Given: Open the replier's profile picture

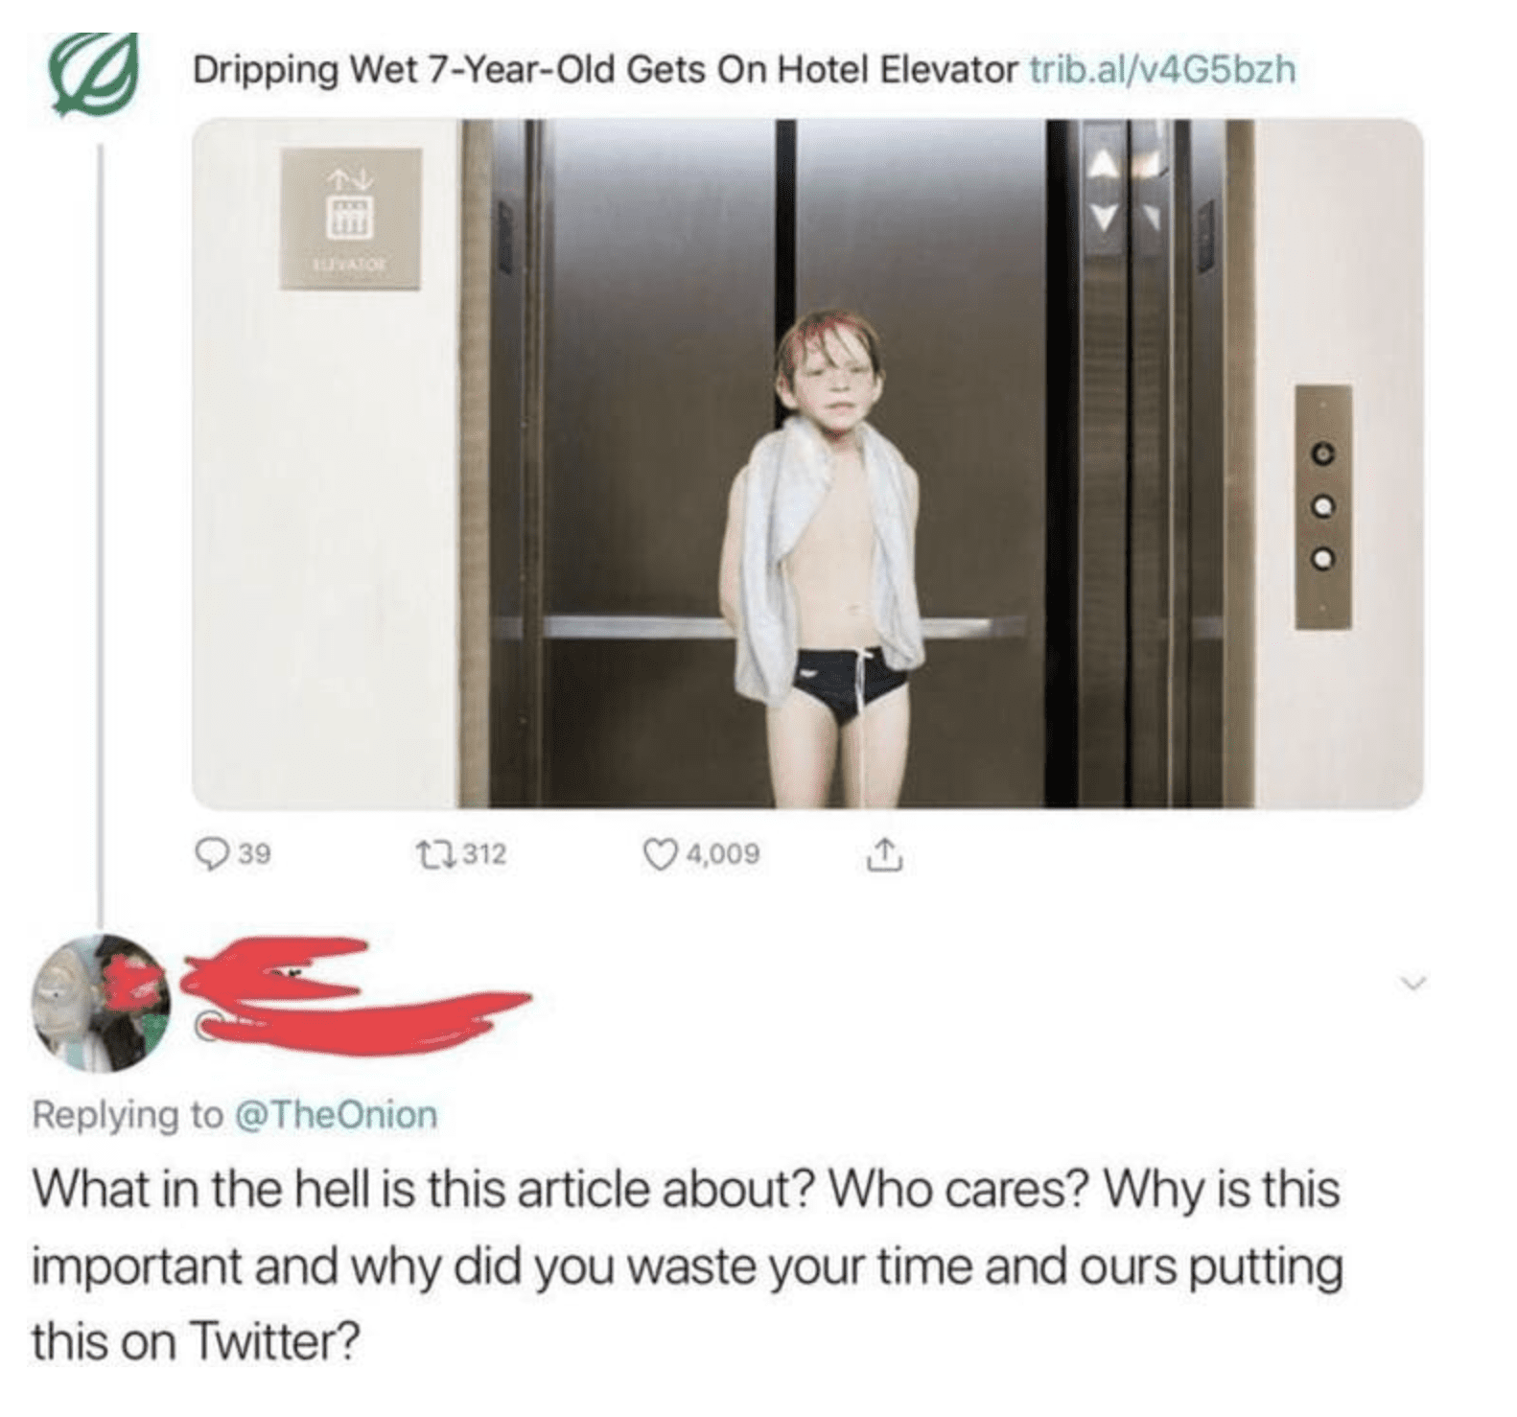Looking at the screenshot, I should coord(102,1004).
